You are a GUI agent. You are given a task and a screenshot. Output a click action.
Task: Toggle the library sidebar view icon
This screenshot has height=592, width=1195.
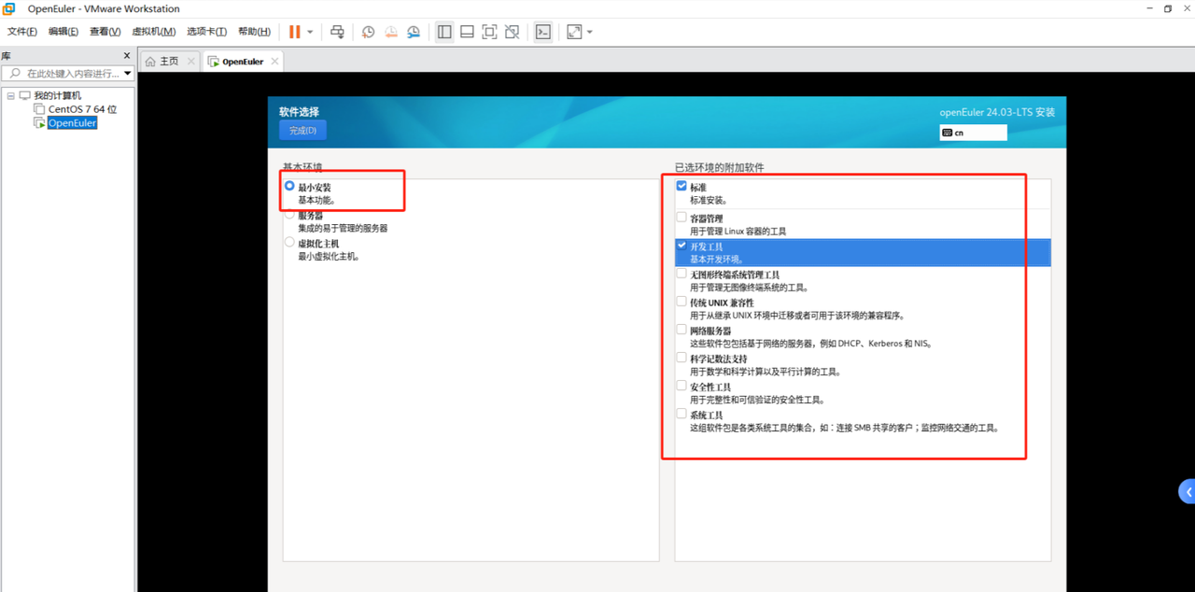(x=444, y=32)
